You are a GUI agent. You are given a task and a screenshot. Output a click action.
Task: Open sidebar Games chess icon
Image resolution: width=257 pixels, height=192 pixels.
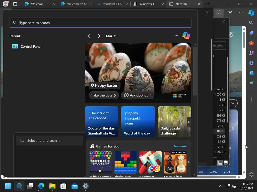pos(251,53)
